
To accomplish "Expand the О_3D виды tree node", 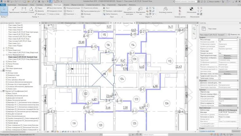I will (3, 48).
